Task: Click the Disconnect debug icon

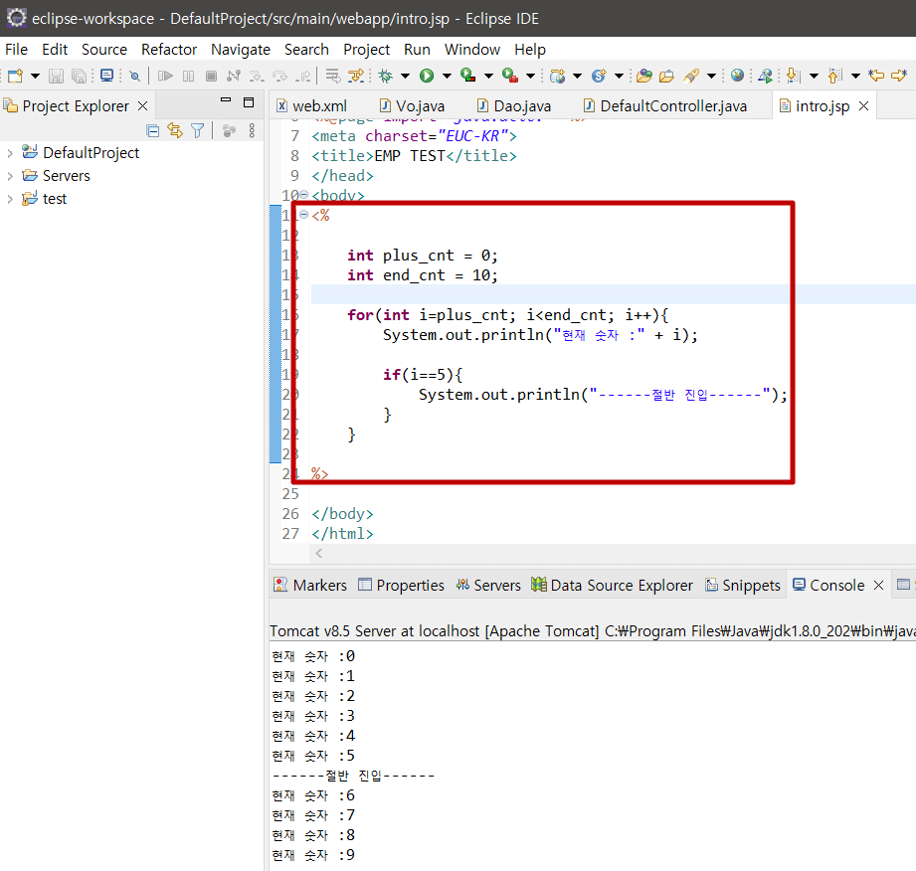Action: tap(234, 76)
